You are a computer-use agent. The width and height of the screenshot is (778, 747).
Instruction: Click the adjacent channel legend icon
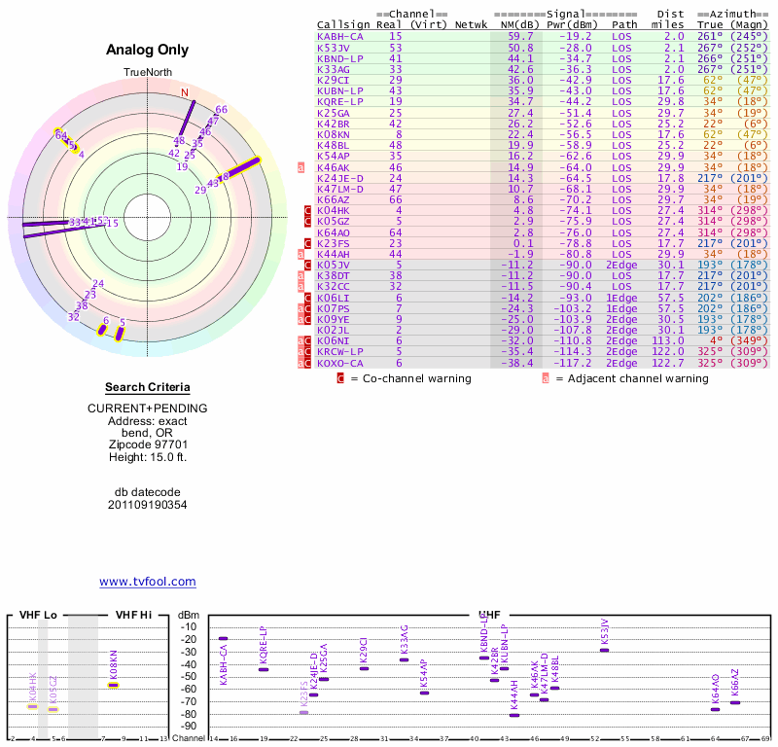546,378
